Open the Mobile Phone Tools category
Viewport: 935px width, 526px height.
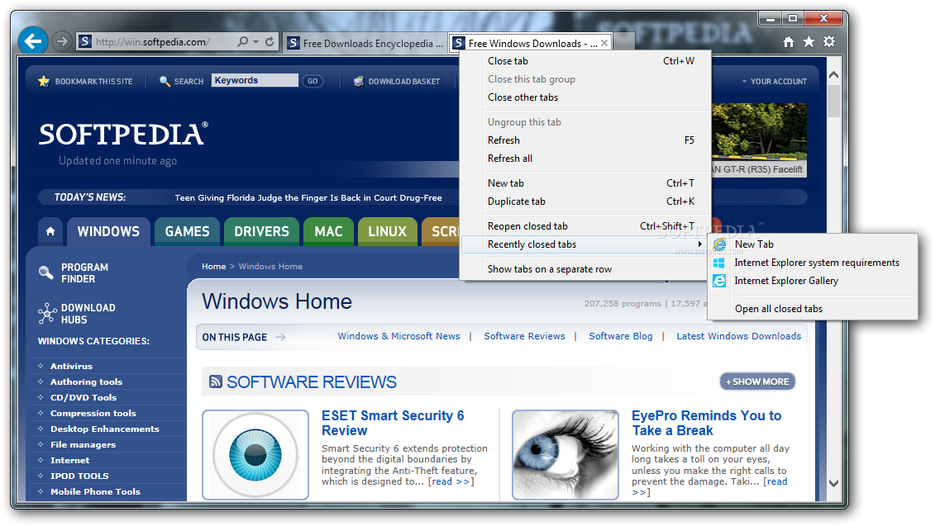pos(95,491)
